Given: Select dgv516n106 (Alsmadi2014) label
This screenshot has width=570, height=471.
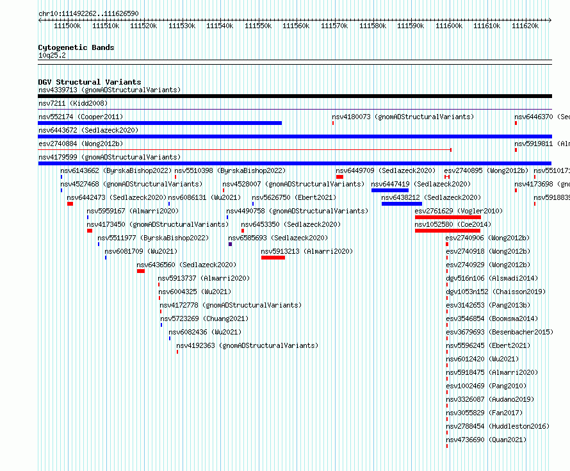Looking at the screenshot, I should (492, 278).
